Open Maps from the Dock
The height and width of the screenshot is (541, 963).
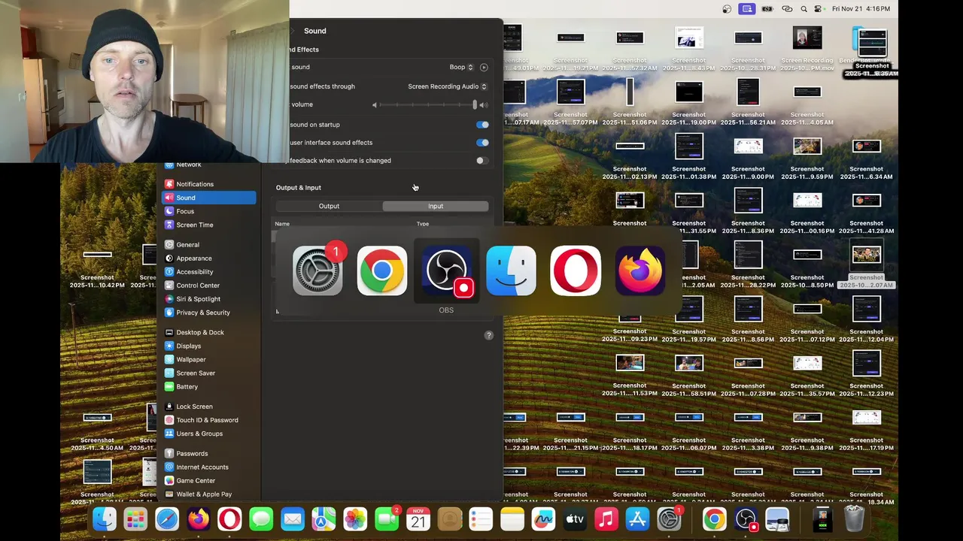click(x=324, y=519)
